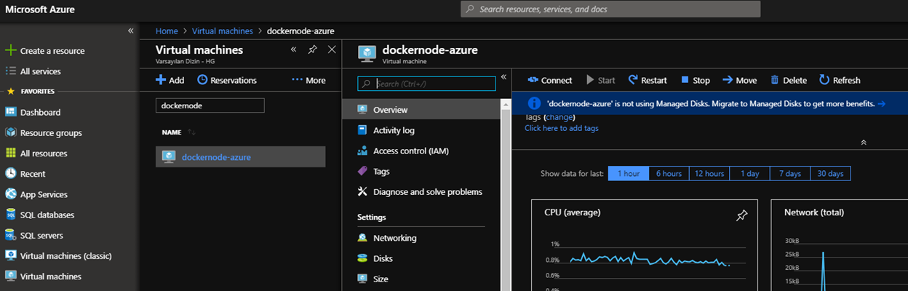Open Size settings
The width and height of the screenshot is (908, 291).
pos(381,279)
